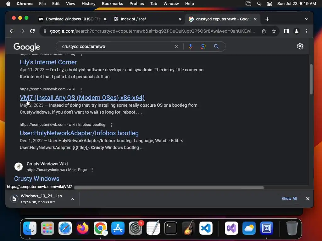Open Launchpad from the Dock
Viewport: 322px width, 241px height.
coord(47,228)
